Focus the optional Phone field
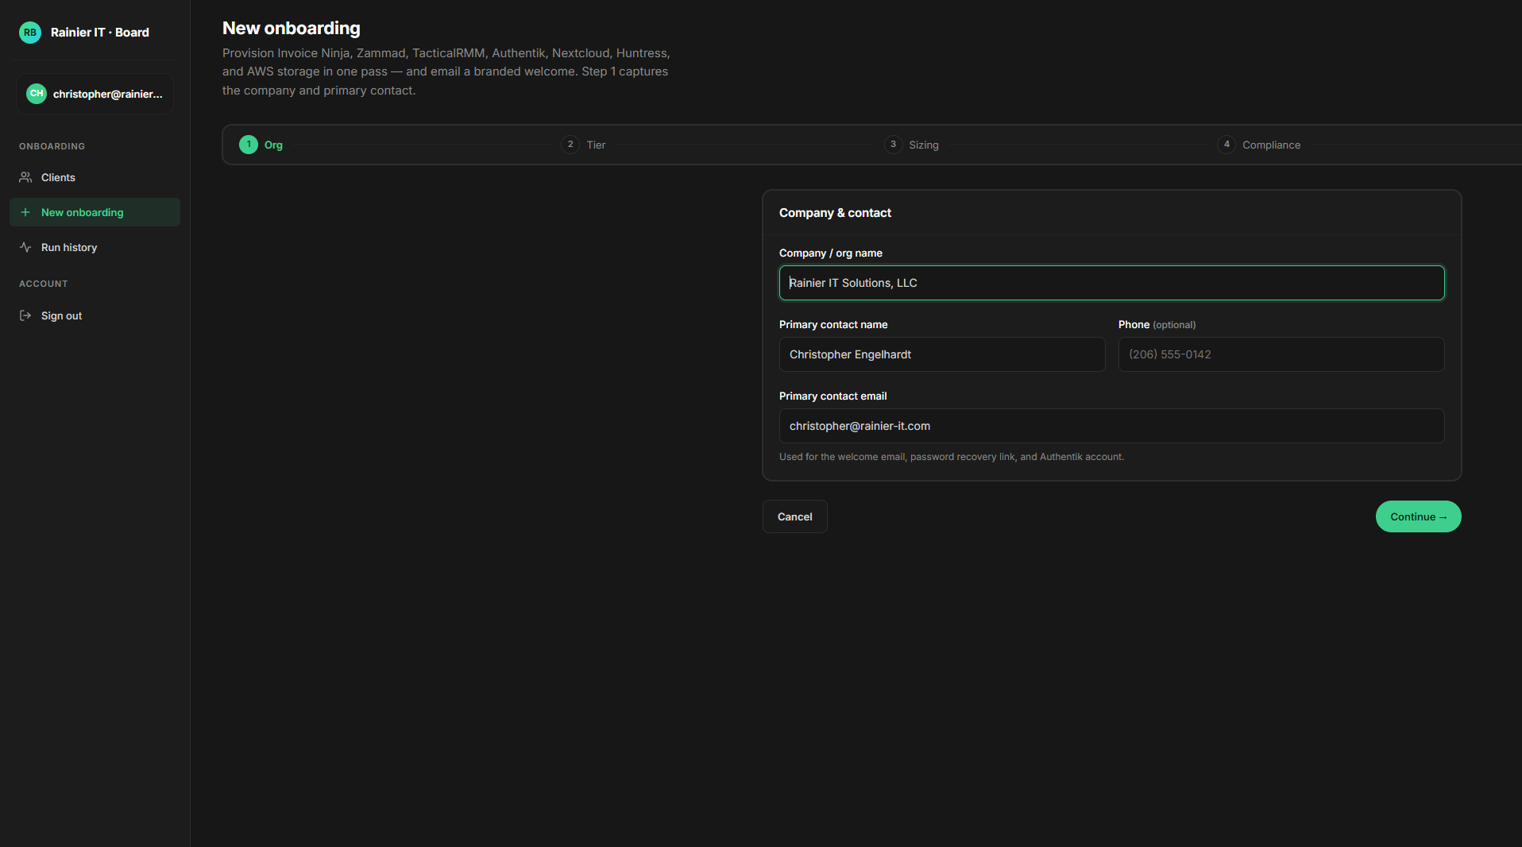This screenshot has height=847, width=1522. (1281, 354)
